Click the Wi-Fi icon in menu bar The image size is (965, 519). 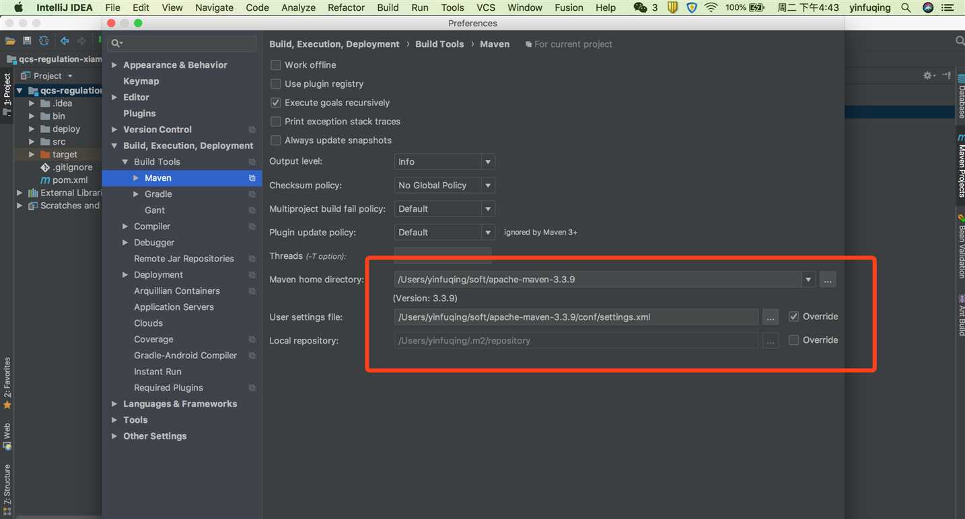[x=711, y=7]
